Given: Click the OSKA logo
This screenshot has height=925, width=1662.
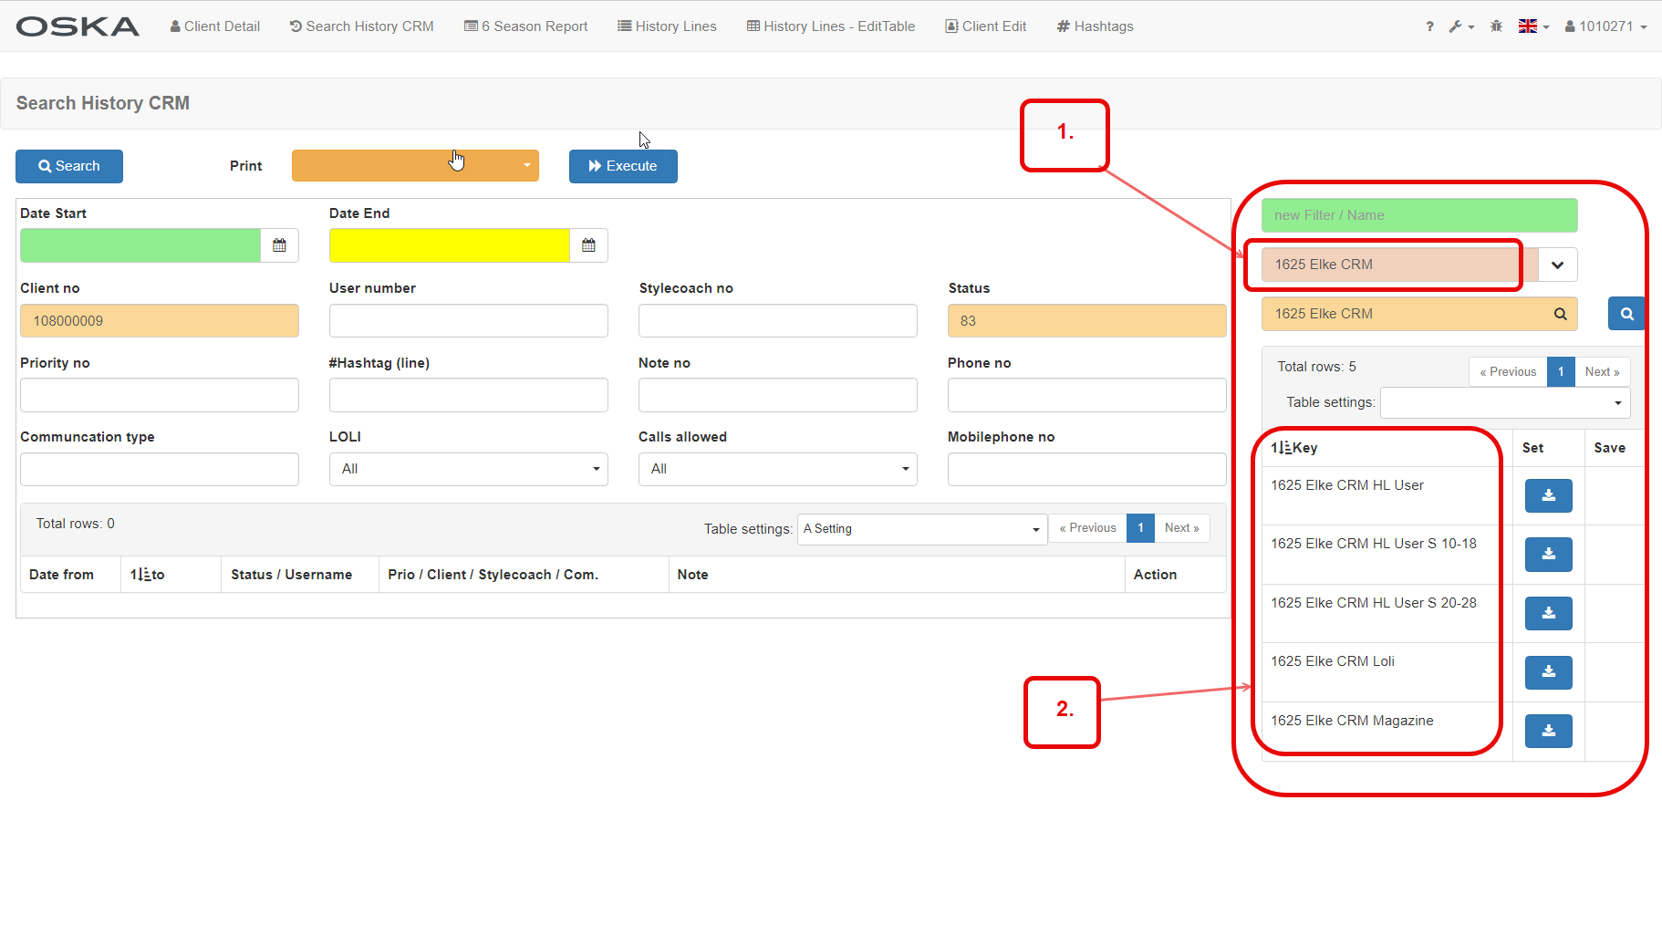Looking at the screenshot, I should pos(78,26).
